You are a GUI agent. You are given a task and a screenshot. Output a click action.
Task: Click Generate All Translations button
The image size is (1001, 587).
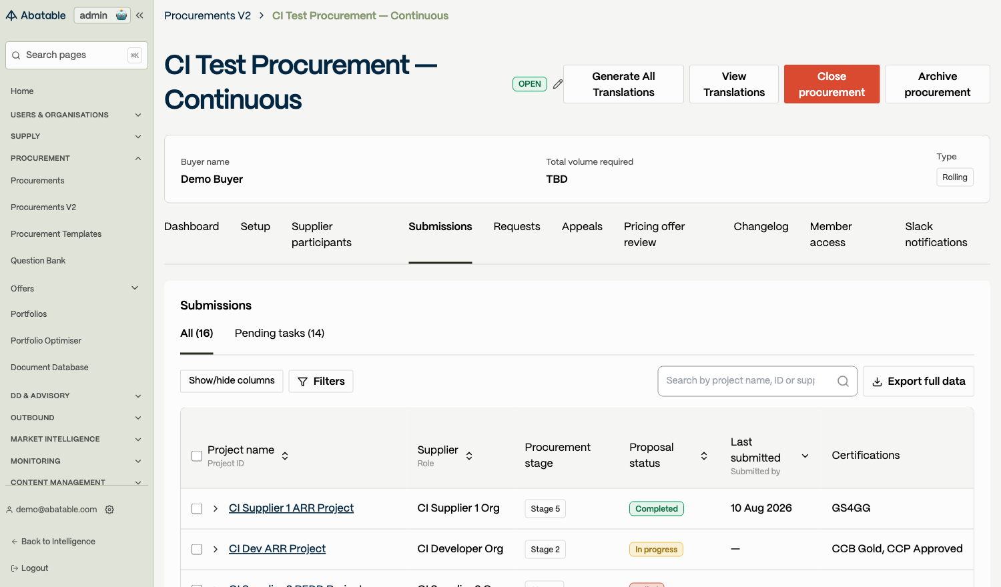pos(624,84)
